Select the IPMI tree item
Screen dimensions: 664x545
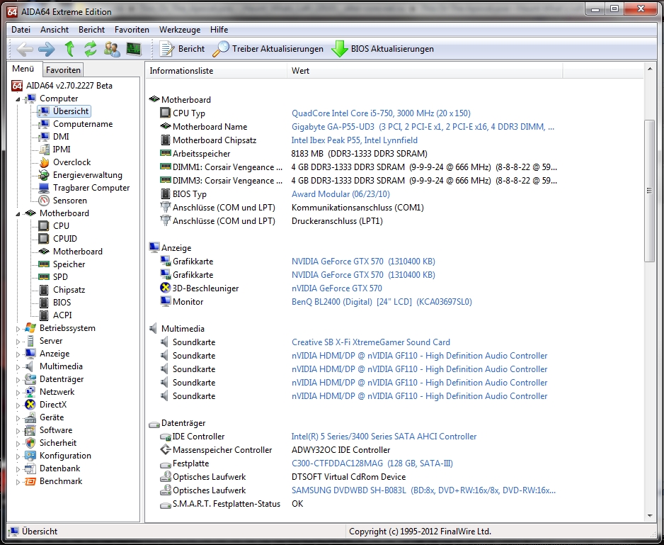click(62, 150)
